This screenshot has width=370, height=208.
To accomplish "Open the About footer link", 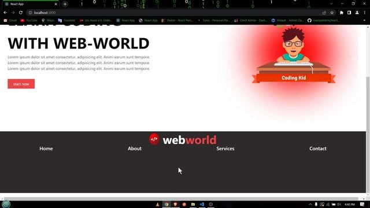I will click(x=135, y=148).
